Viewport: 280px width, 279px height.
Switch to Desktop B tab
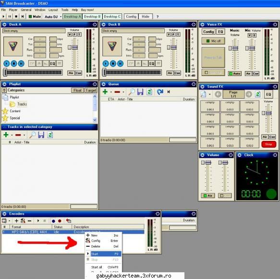pyautogui.click(x=92, y=16)
